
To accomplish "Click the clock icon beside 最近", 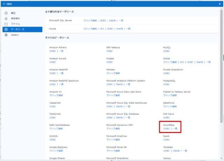I will (x=6, y=13).
